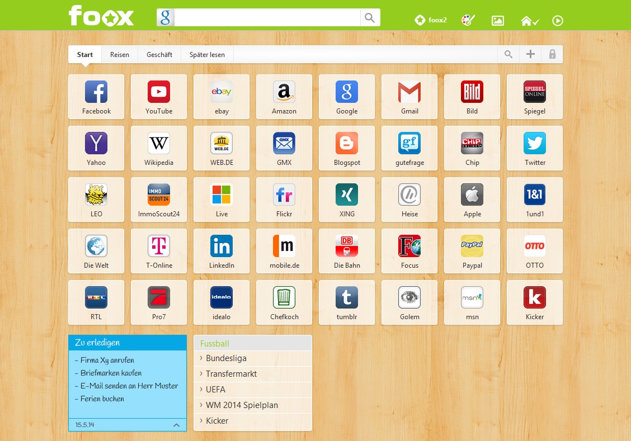631x441 pixels.
Task: Open the Paypal tile
Action: coord(472,251)
